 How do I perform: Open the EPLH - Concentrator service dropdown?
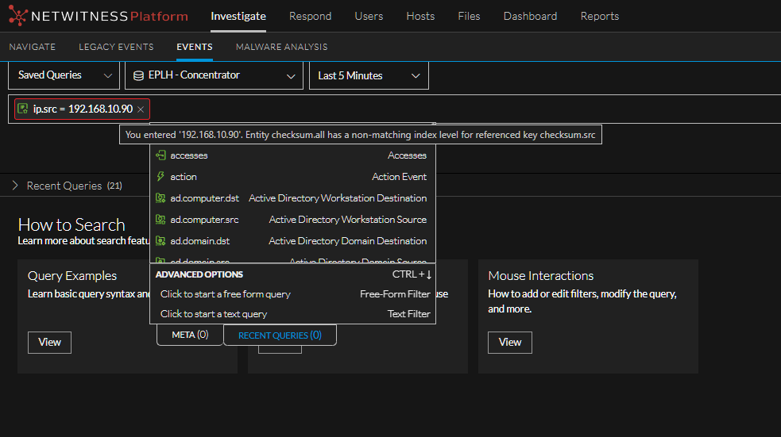[x=214, y=76]
